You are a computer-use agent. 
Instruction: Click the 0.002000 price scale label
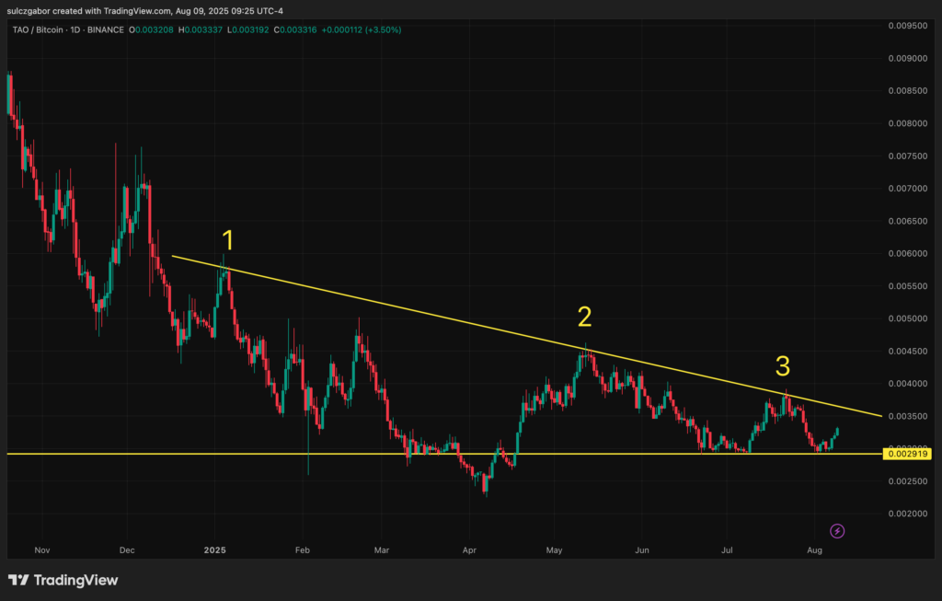click(x=908, y=514)
